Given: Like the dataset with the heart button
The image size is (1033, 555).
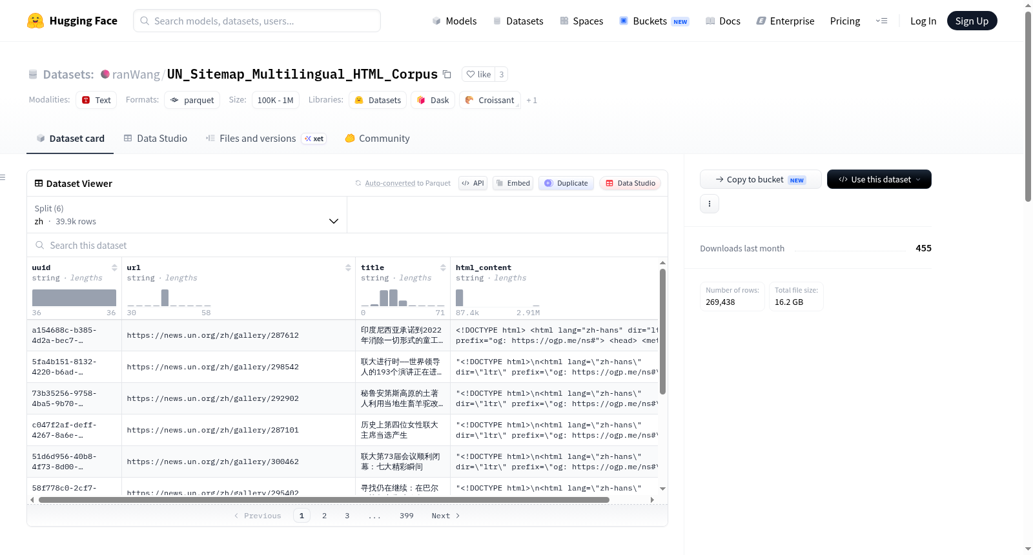Looking at the screenshot, I should pyautogui.click(x=479, y=74).
